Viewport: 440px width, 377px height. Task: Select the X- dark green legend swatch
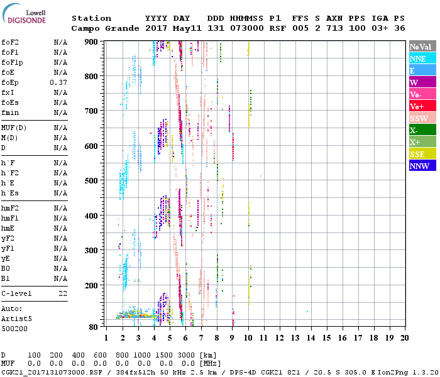click(x=422, y=129)
